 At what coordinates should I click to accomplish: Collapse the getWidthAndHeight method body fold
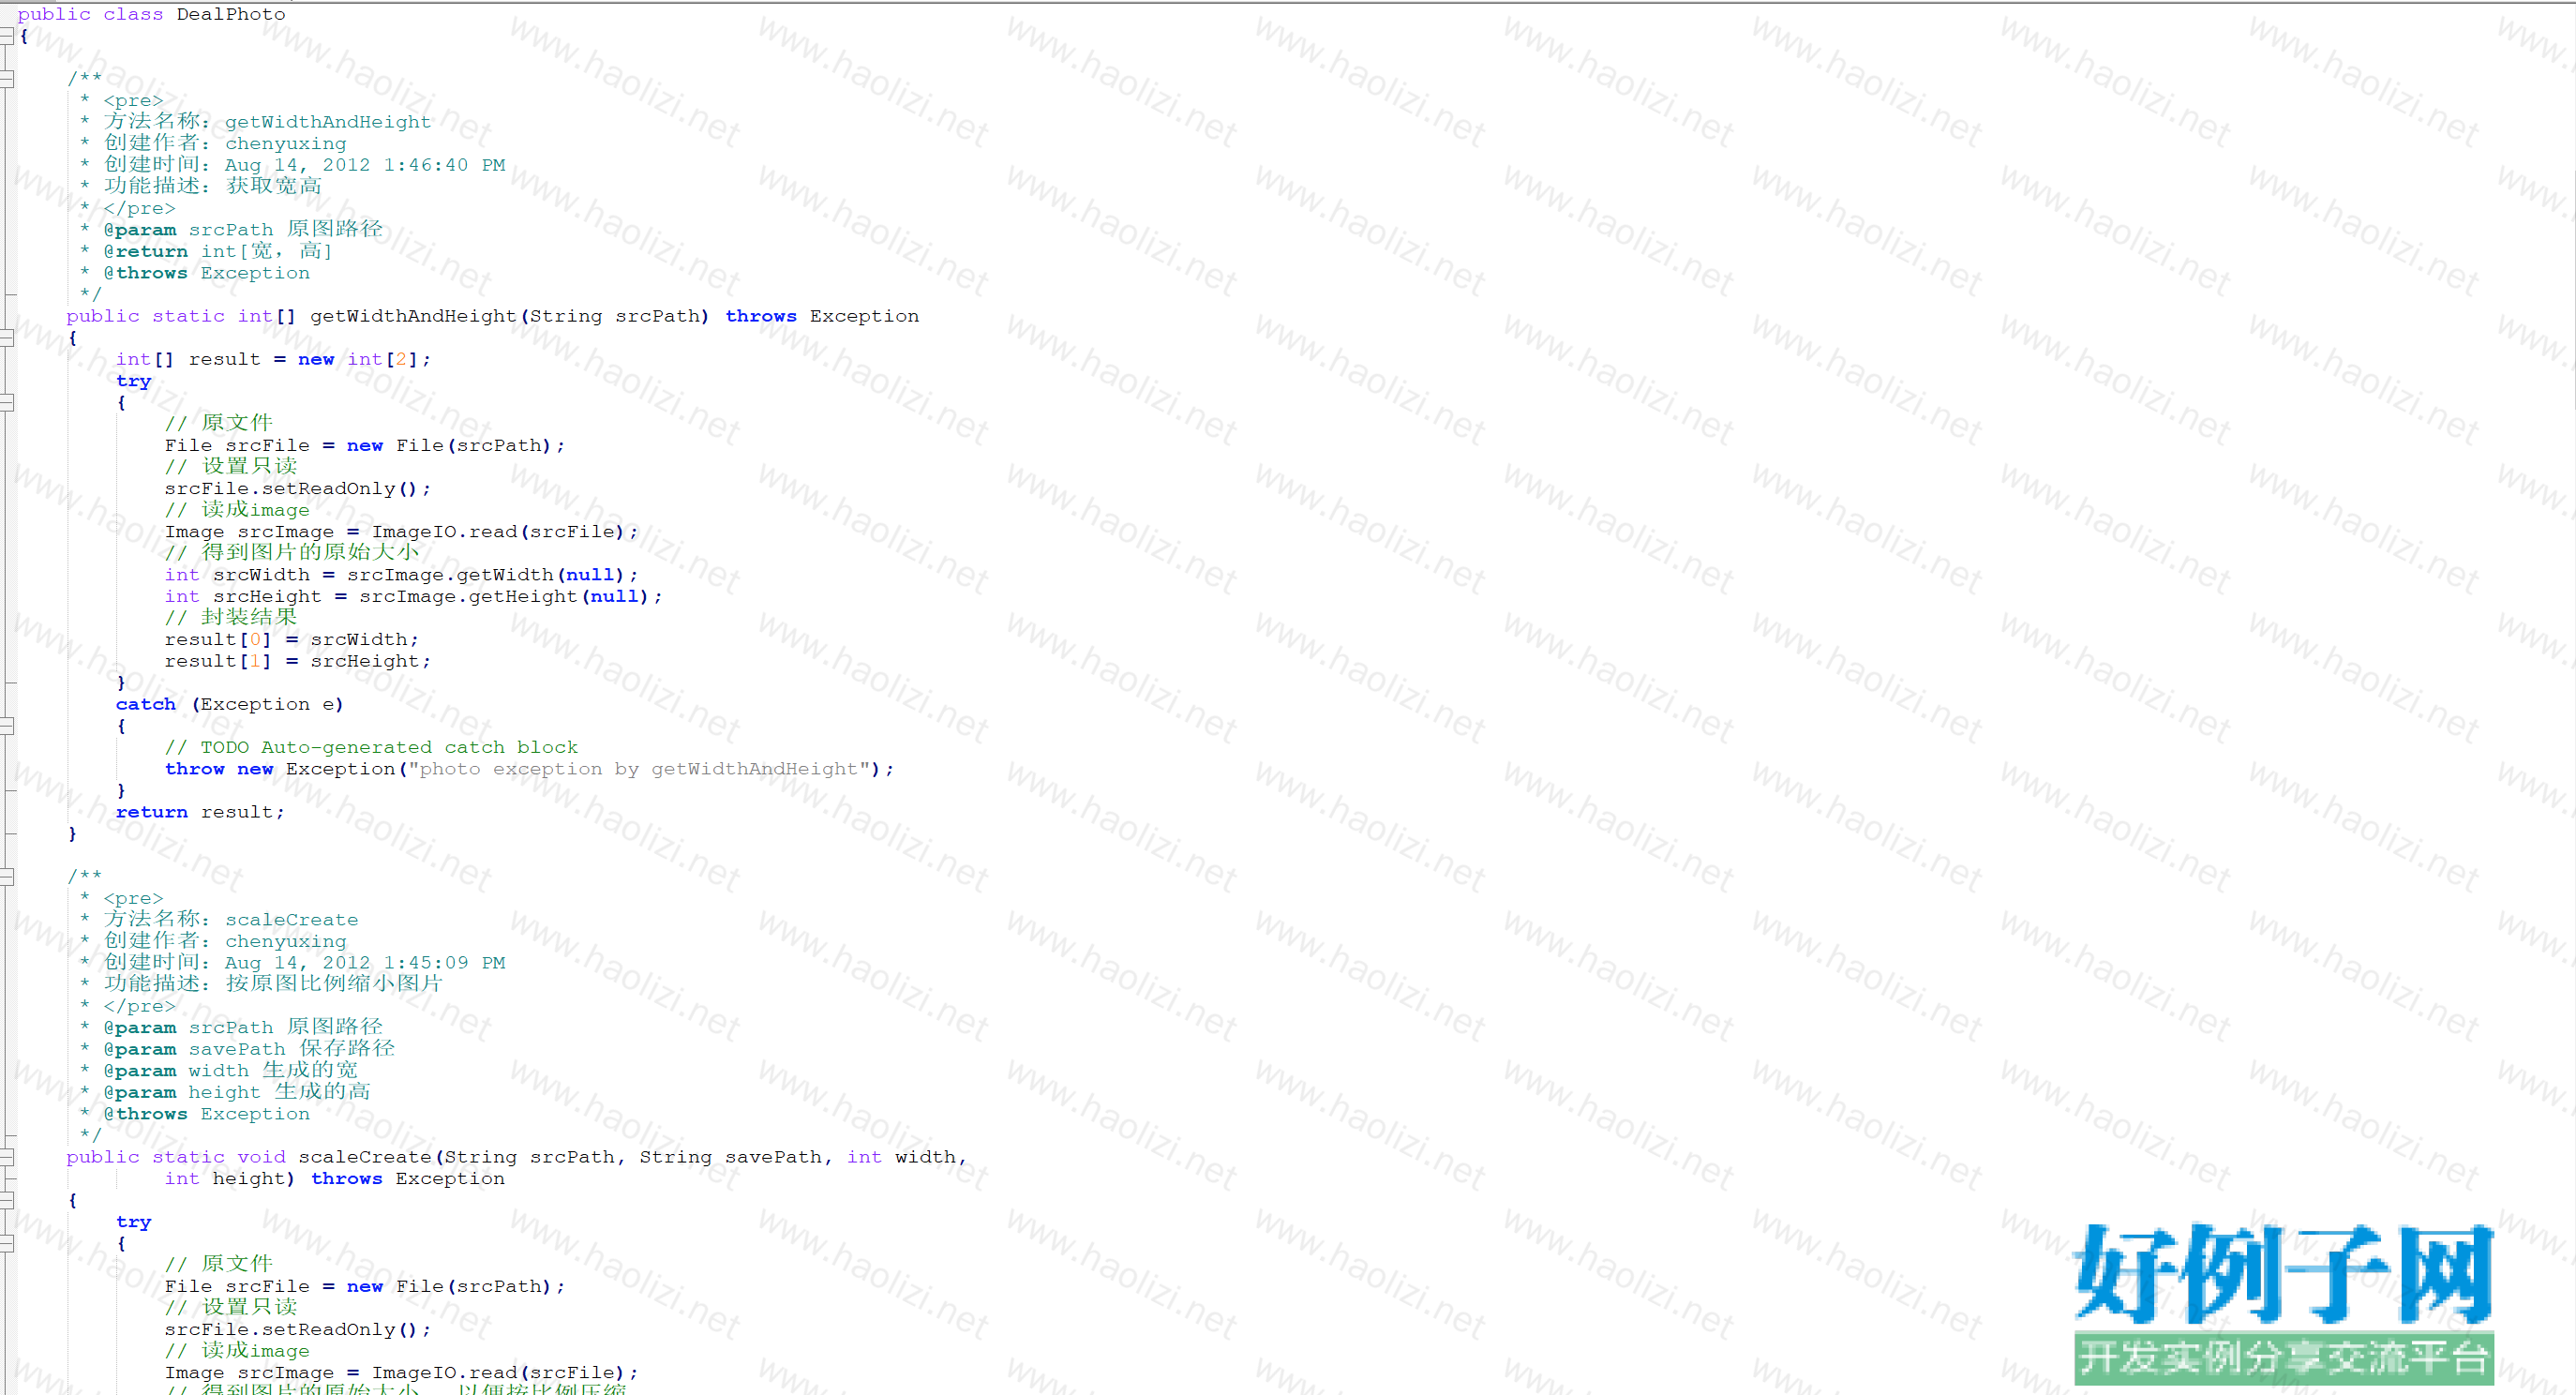[6, 338]
